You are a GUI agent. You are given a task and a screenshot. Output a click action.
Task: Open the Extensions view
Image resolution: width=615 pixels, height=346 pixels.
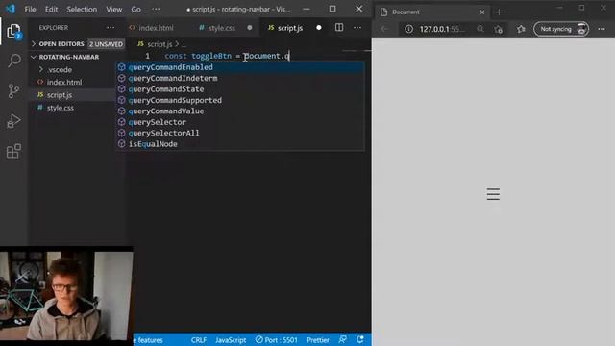click(13, 151)
